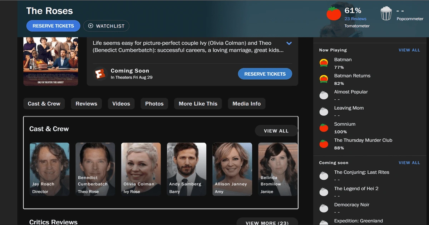This screenshot has width=429, height=225.
Task: Click tomato icon beside The Legend of Hei 2
Action: [324, 192]
